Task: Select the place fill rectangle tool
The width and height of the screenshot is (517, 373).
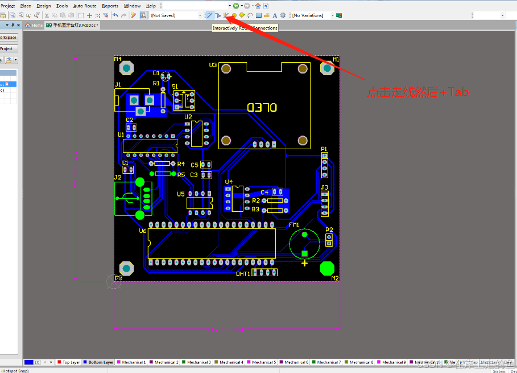Action: coord(258,15)
